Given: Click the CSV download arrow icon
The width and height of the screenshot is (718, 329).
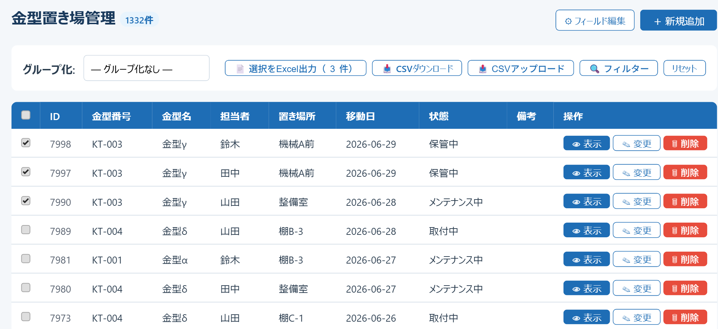Looking at the screenshot, I should 387,69.
